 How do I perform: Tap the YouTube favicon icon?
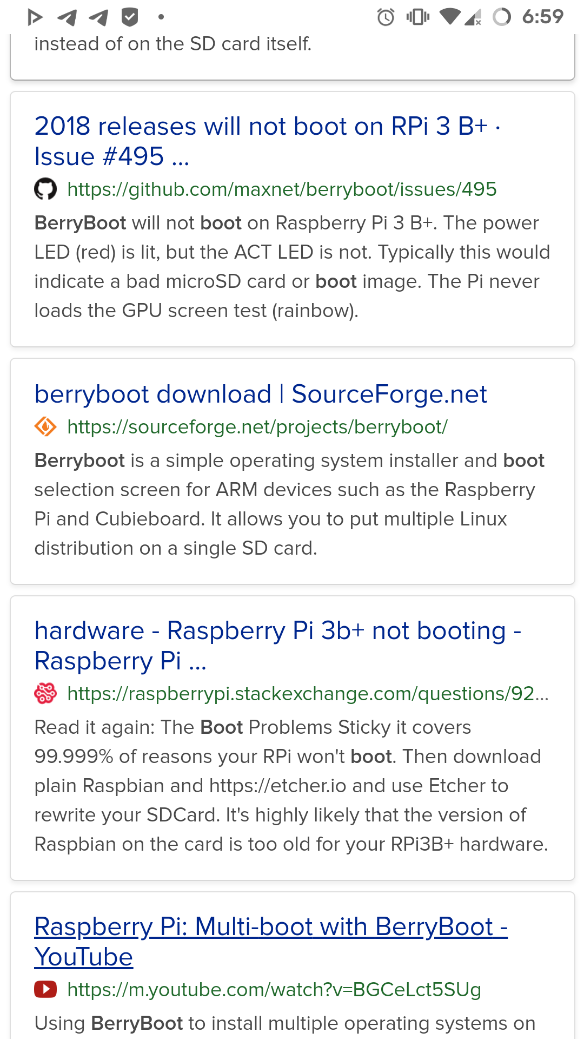(x=45, y=989)
